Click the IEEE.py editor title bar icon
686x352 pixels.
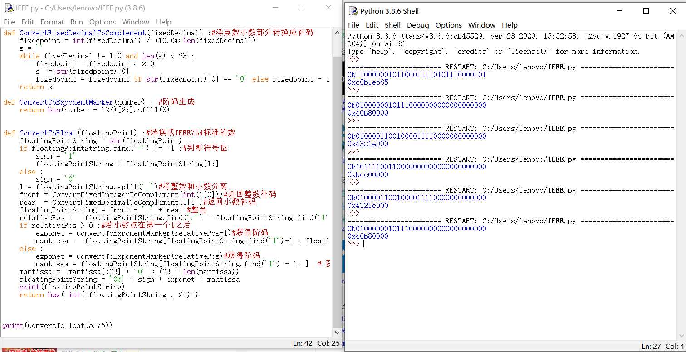tap(9, 8)
